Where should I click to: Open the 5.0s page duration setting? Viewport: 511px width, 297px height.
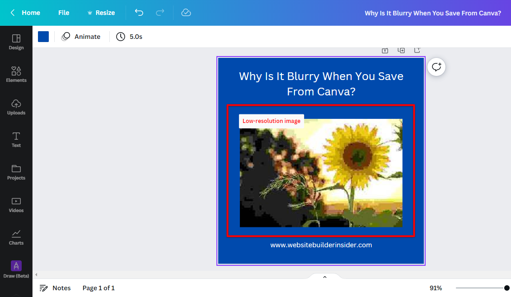pos(129,37)
